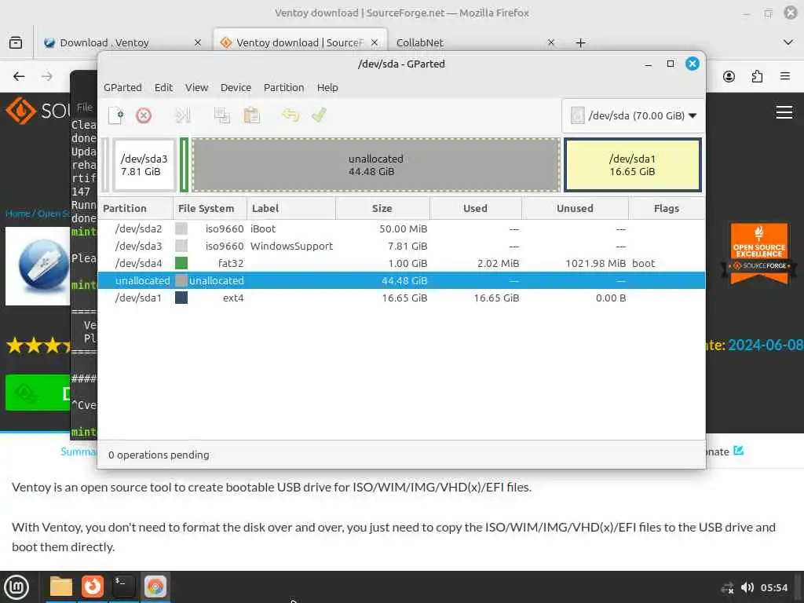Open the SourceForge site hamburger menu
804x603 pixels.
(x=784, y=112)
